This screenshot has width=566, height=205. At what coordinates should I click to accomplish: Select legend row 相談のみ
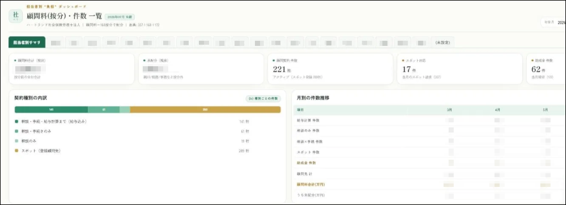(132, 141)
